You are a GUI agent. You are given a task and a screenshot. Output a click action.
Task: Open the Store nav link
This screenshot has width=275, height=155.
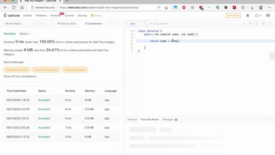click(96, 15)
